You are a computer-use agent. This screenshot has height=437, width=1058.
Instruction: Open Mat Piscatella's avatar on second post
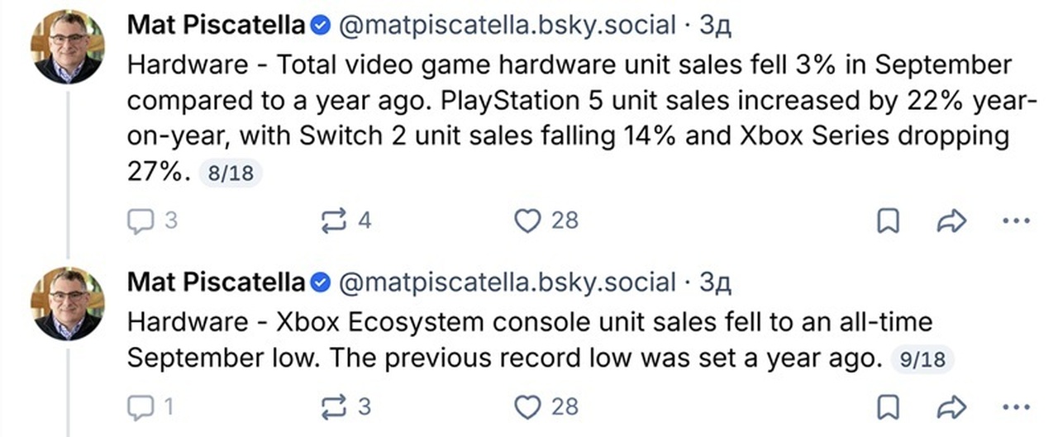coord(68,304)
